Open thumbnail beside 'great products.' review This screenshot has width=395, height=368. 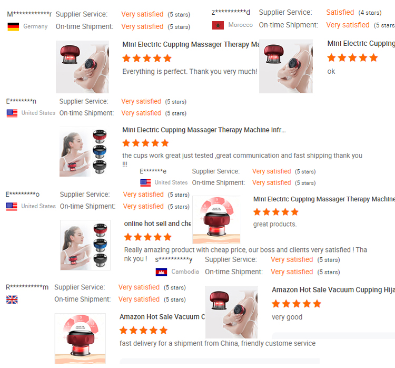(216, 220)
